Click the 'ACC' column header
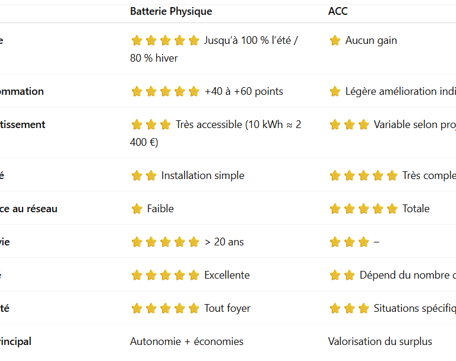Screen dimensions: 456x361 click(338, 12)
